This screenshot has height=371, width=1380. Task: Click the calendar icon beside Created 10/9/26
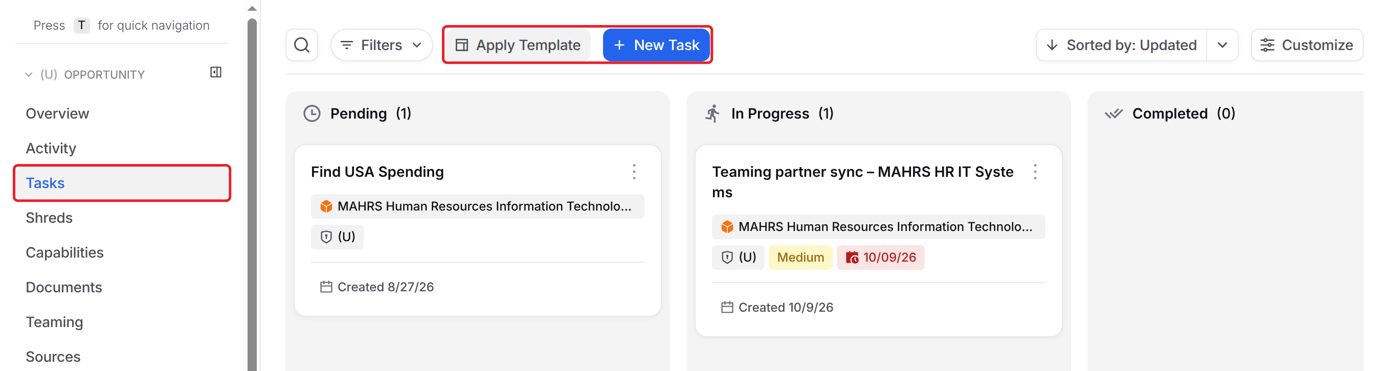(x=727, y=307)
